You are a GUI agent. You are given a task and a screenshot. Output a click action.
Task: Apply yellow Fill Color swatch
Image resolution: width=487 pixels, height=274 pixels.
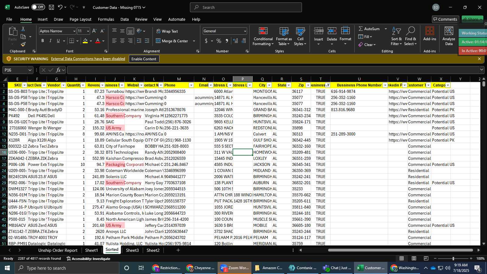[x=85, y=41]
